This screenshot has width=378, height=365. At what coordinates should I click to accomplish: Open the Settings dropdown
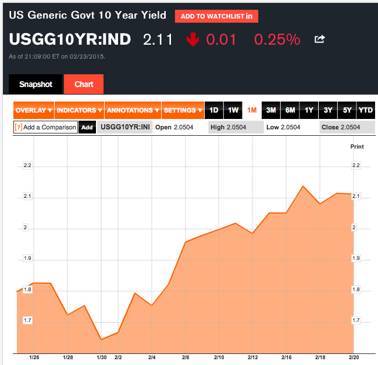click(183, 110)
